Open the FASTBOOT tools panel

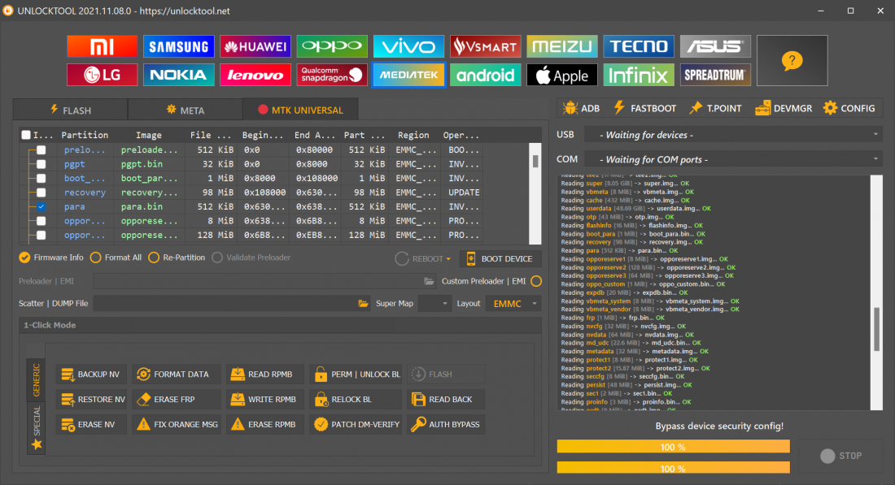(x=645, y=108)
